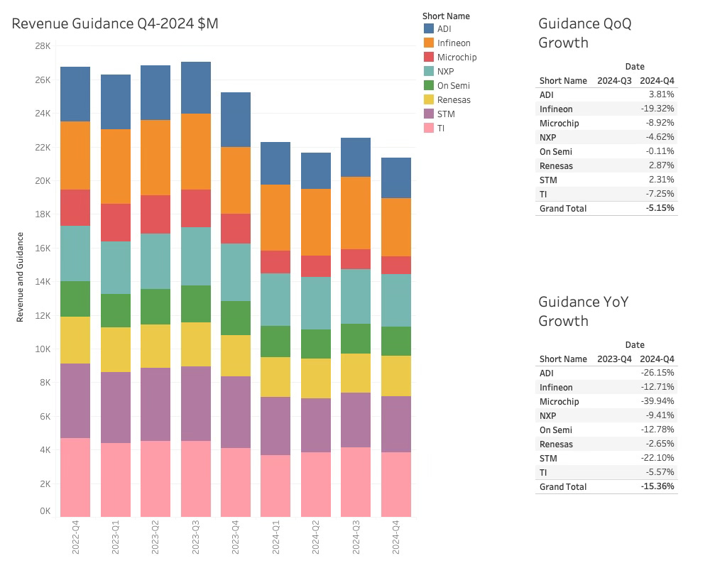Screen dimensions: 710x568
Task: Click the 'Guidance QoQ Growth' table title
Action: (584, 33)
